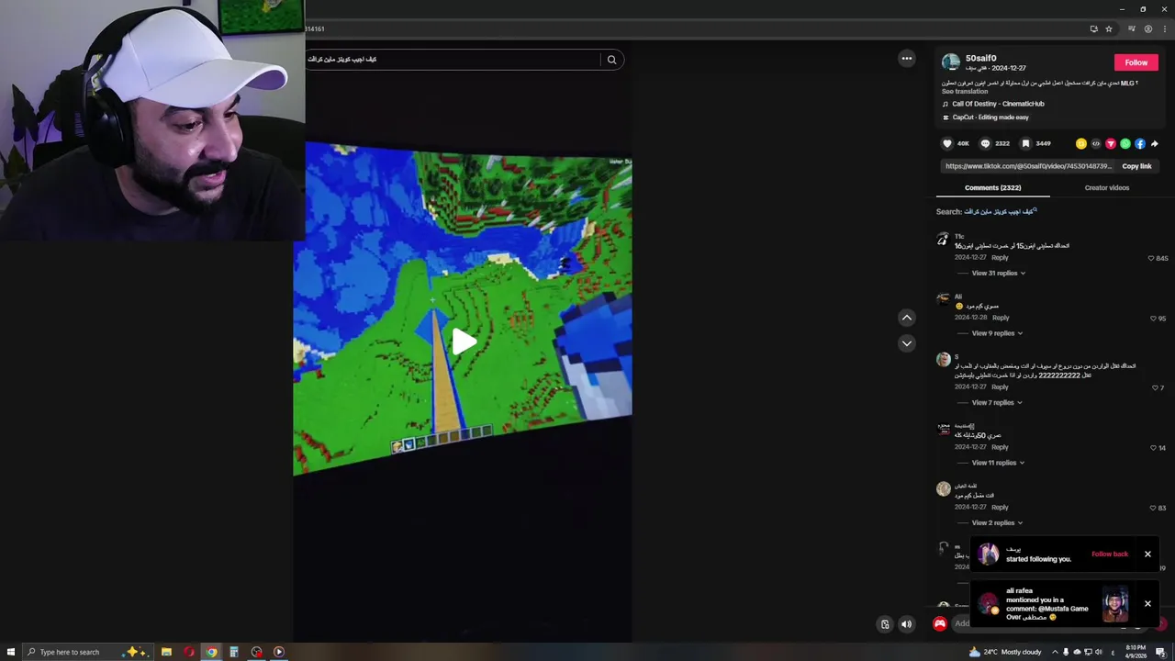1175x661 pixels.
Task: Click the TikTok search input field
Action: [x=452, y=60]
